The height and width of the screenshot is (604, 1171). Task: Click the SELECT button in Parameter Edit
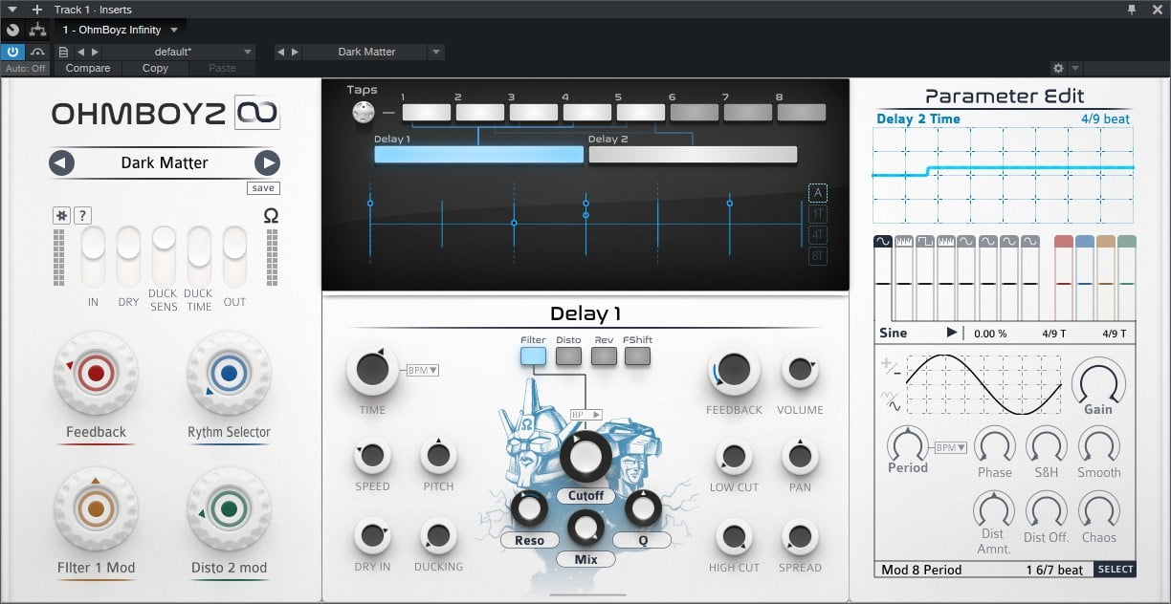pos(1116,570)
